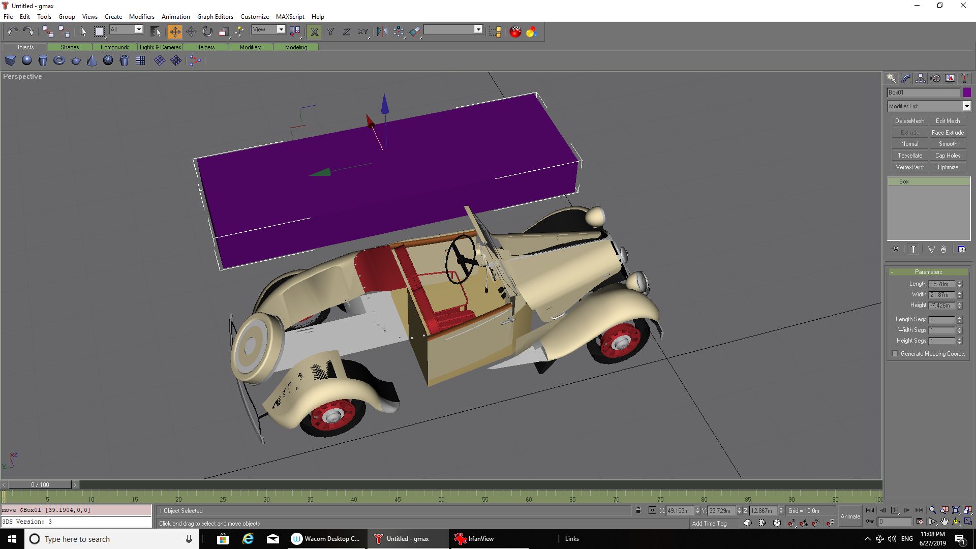Open the MAXScript menu
The image size is (976, 549).
(x=290, y=17)
